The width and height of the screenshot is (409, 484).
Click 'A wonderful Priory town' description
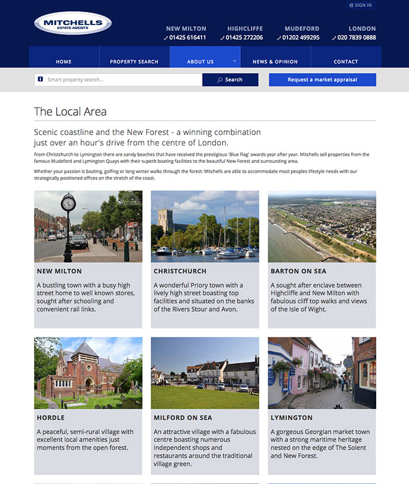pos(204,297)
